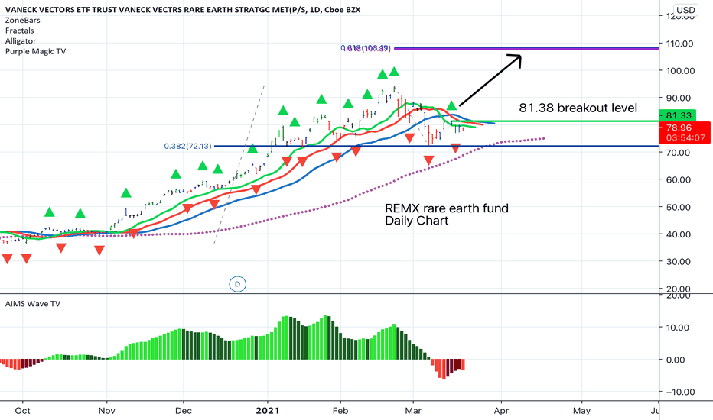
Task: Click the 40.00 price axis label
Action: 679,234
